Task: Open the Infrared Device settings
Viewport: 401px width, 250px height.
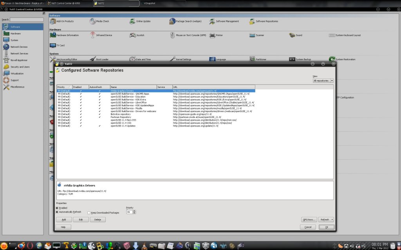Action: coord(101,35)
